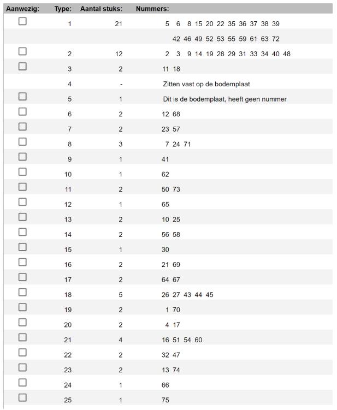This screenshot has width=337, height=410.
Task: Check the box for type 11
Action: [x=22, y=187]
